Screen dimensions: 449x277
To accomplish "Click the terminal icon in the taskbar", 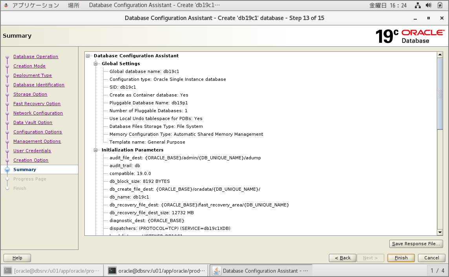I will click(x=112, y=270).
